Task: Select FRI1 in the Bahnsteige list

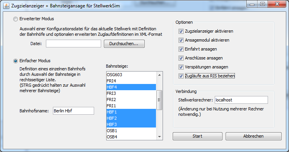Action: [131, 106]
